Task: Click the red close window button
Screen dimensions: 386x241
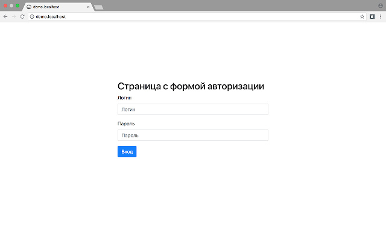Action: click(5, 5)
